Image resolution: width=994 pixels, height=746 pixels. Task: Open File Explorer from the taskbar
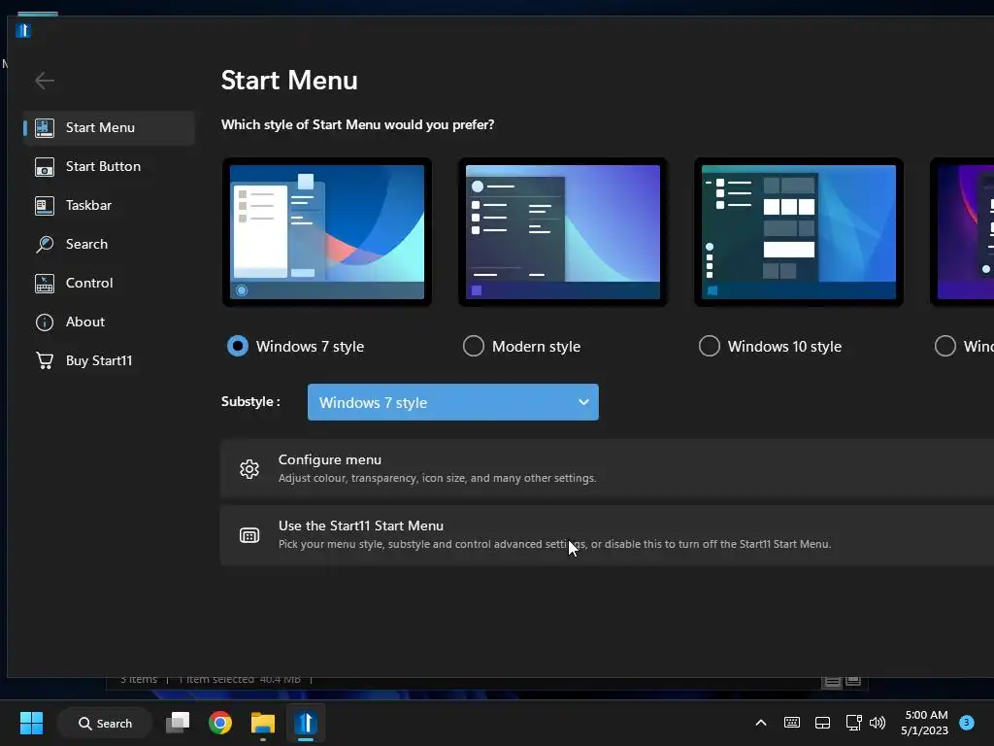262,723
